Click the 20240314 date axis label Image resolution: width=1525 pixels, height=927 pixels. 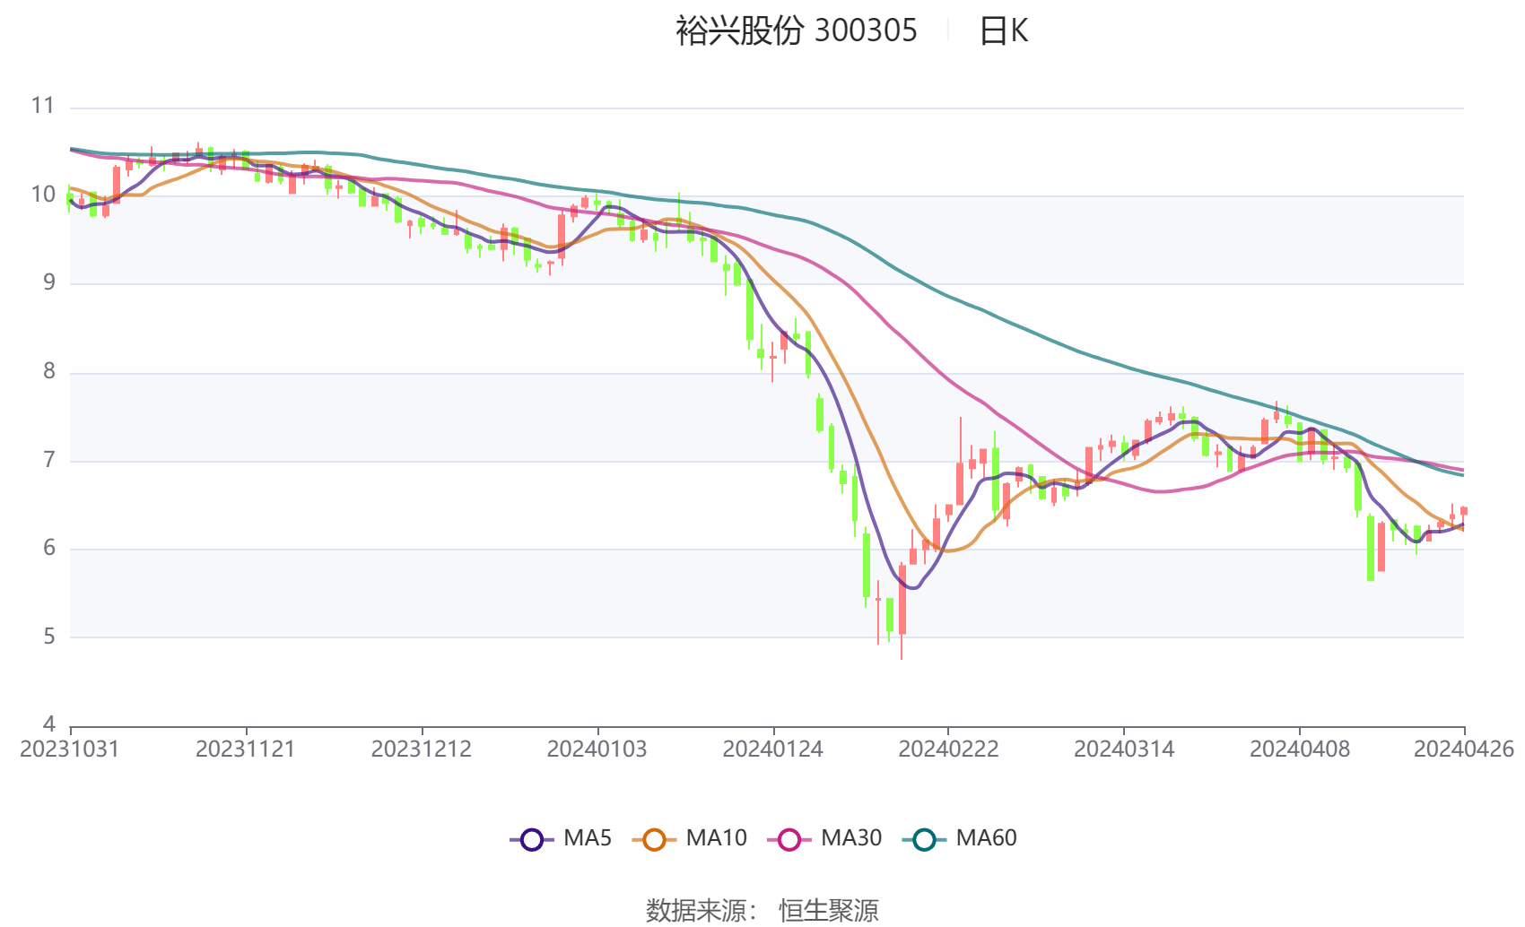coord(1124,749)
